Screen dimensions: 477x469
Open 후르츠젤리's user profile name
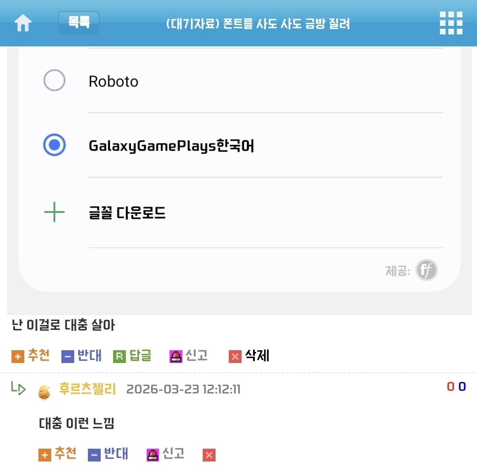(87, 389)
